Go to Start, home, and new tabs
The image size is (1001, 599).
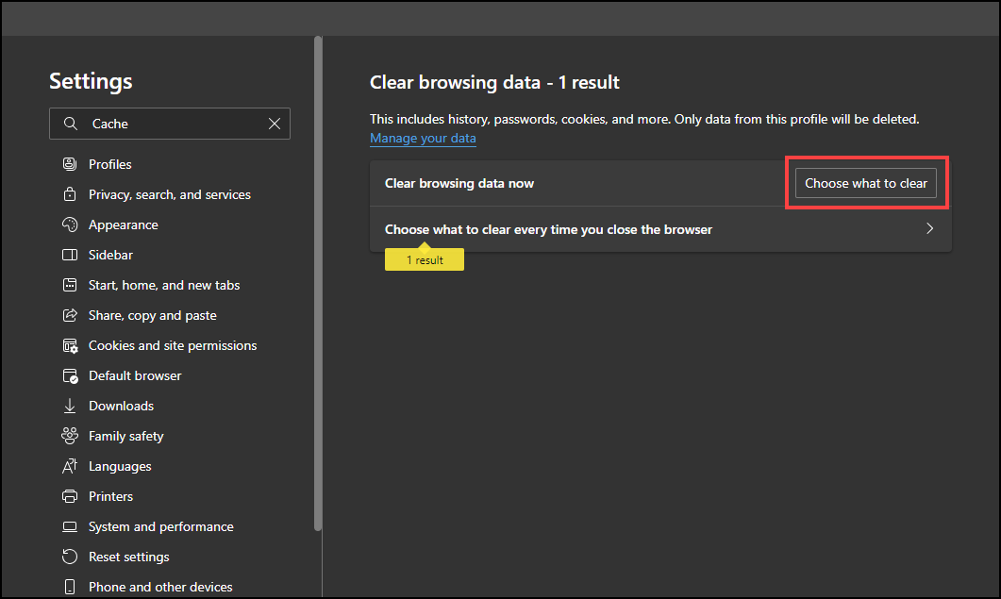[164, 285]
